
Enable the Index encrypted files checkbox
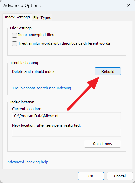15,35
